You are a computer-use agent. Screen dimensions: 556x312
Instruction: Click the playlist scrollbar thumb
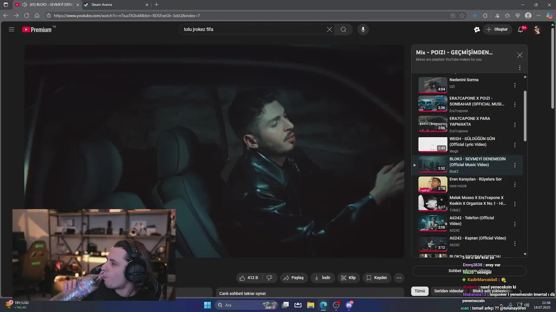[525, 115]
